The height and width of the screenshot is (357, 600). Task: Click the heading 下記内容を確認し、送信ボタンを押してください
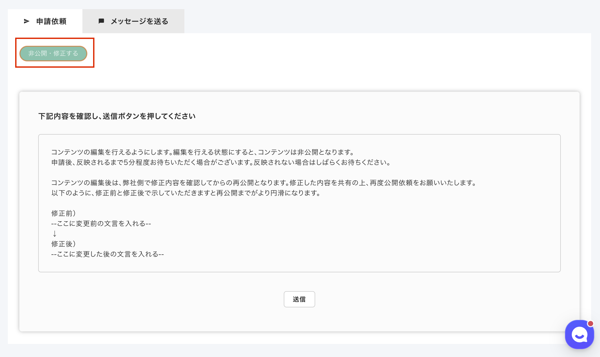click(x=117, y=116)
